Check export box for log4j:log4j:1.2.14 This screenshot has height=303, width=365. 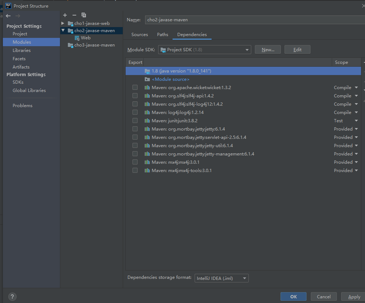tap(135, 113)
